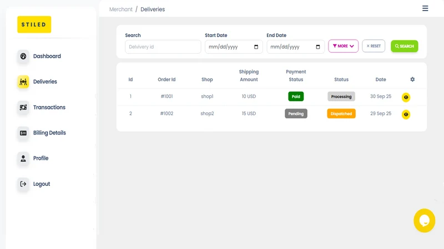Click Shipping Amount column header

point(249,76)
